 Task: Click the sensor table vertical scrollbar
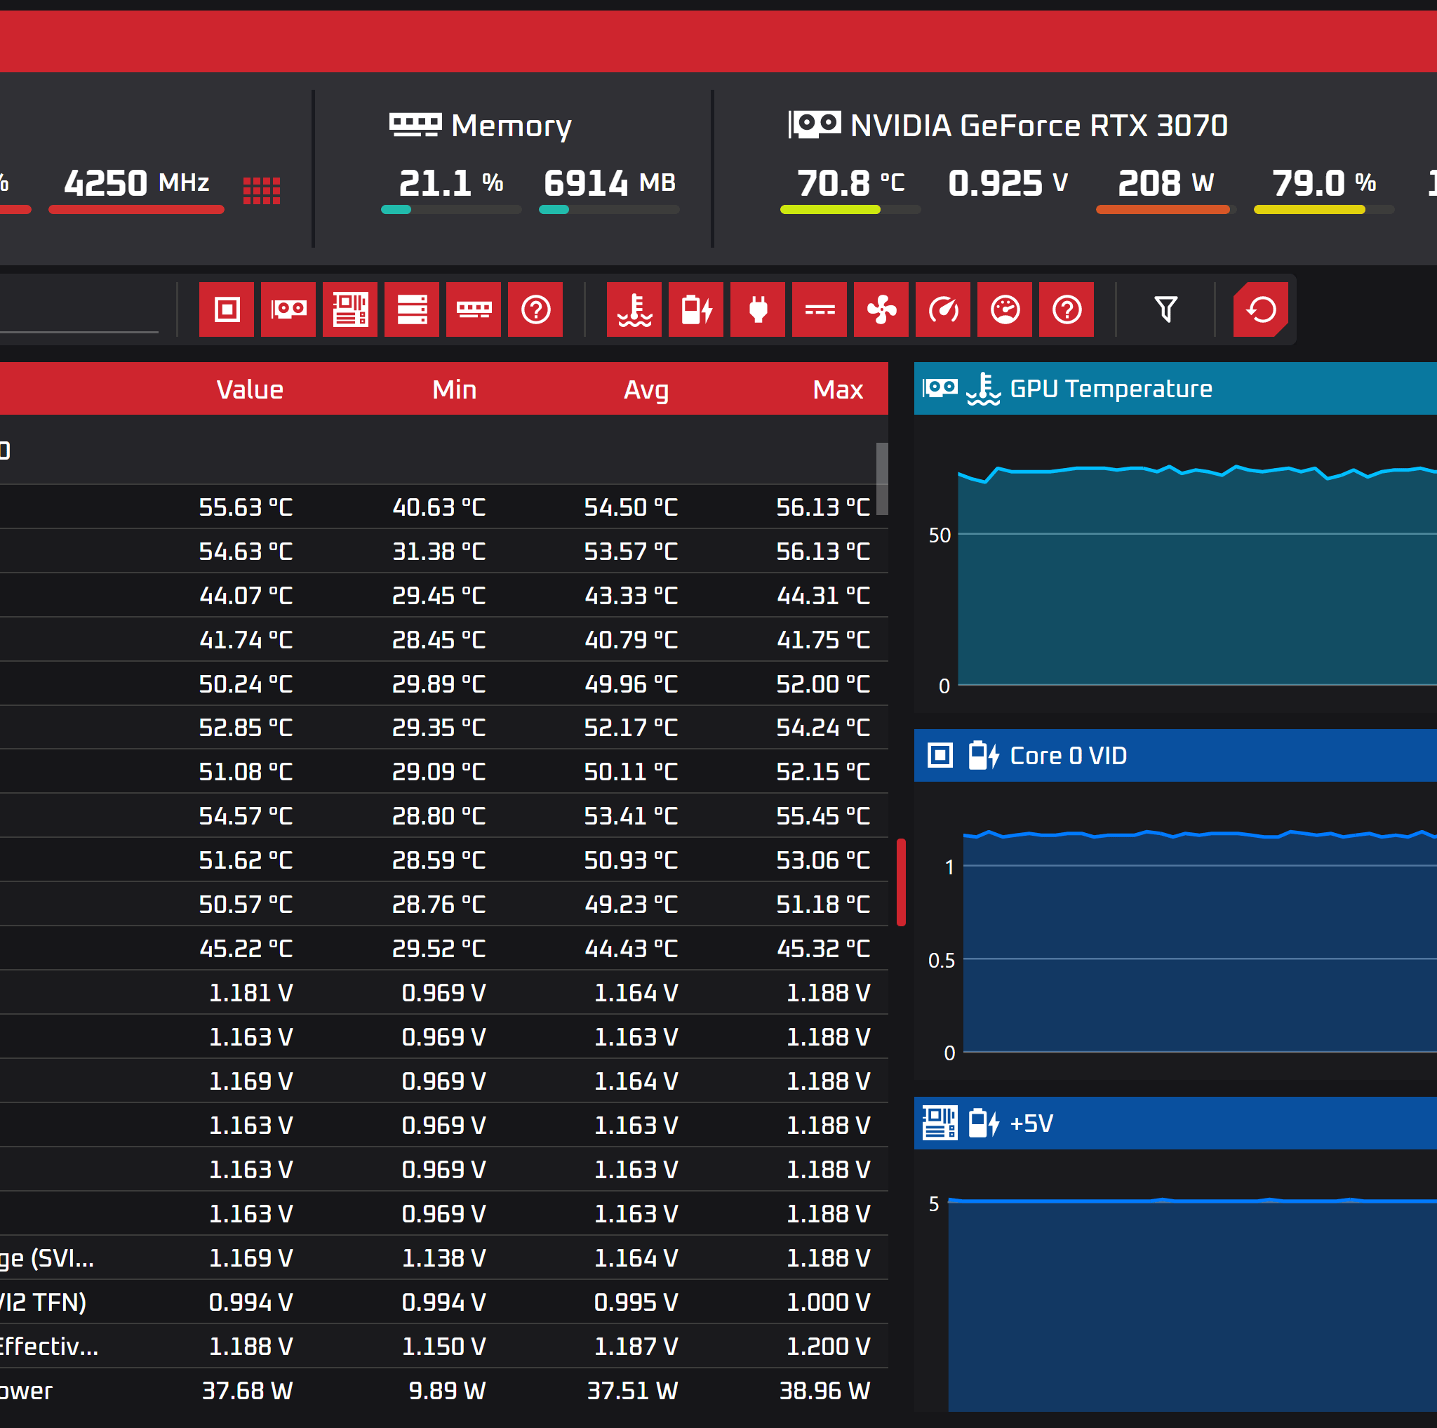(x=882, y=479)
